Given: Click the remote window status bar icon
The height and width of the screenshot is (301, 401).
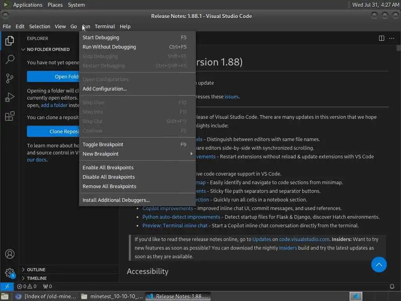Looking at the screenshot, I should (x=7, y=286).
